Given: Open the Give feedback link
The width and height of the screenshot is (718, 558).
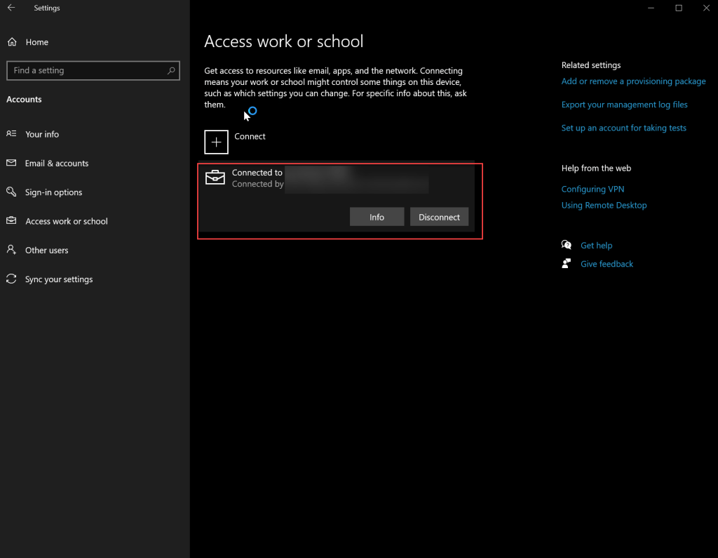Looking at the screenshot, I should click(607, 264).
